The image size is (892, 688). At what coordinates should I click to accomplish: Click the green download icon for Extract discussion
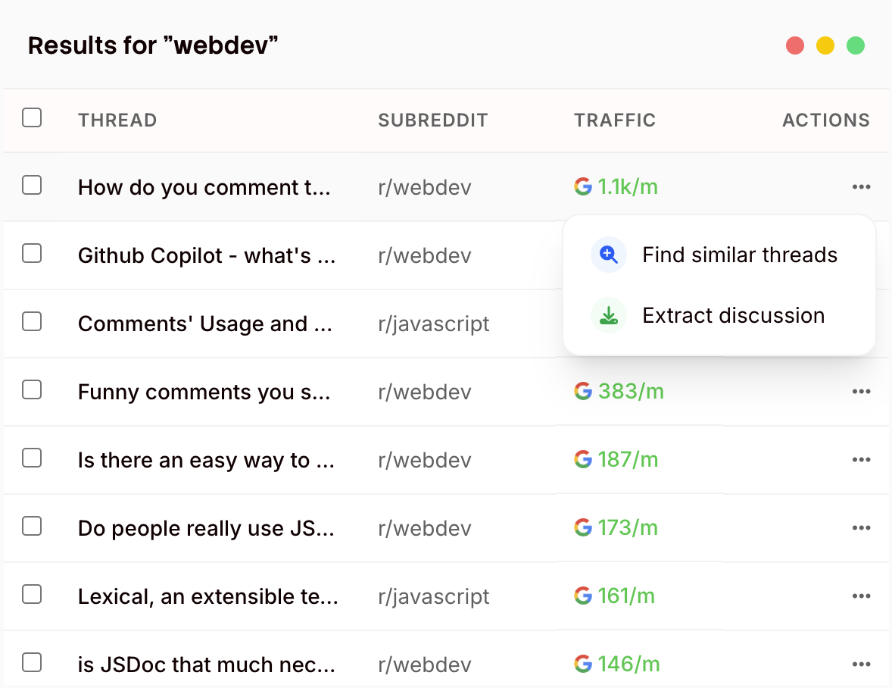pos(608,315)
